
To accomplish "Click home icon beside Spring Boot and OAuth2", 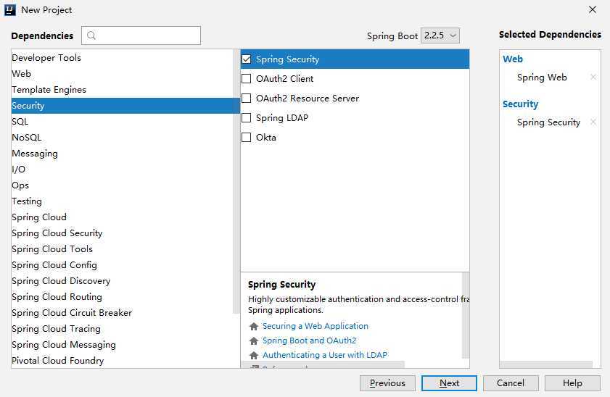I will 254,340.
